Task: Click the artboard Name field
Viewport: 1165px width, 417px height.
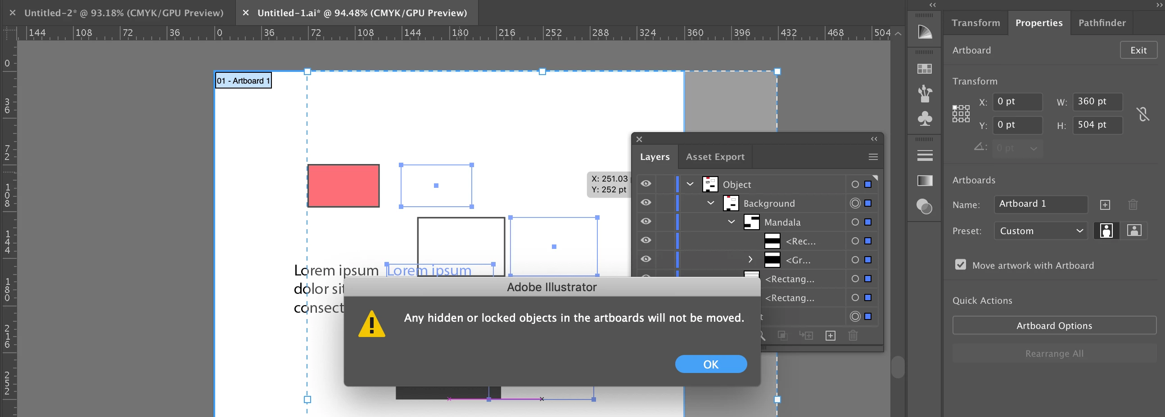Action: tap(1041, 204)
